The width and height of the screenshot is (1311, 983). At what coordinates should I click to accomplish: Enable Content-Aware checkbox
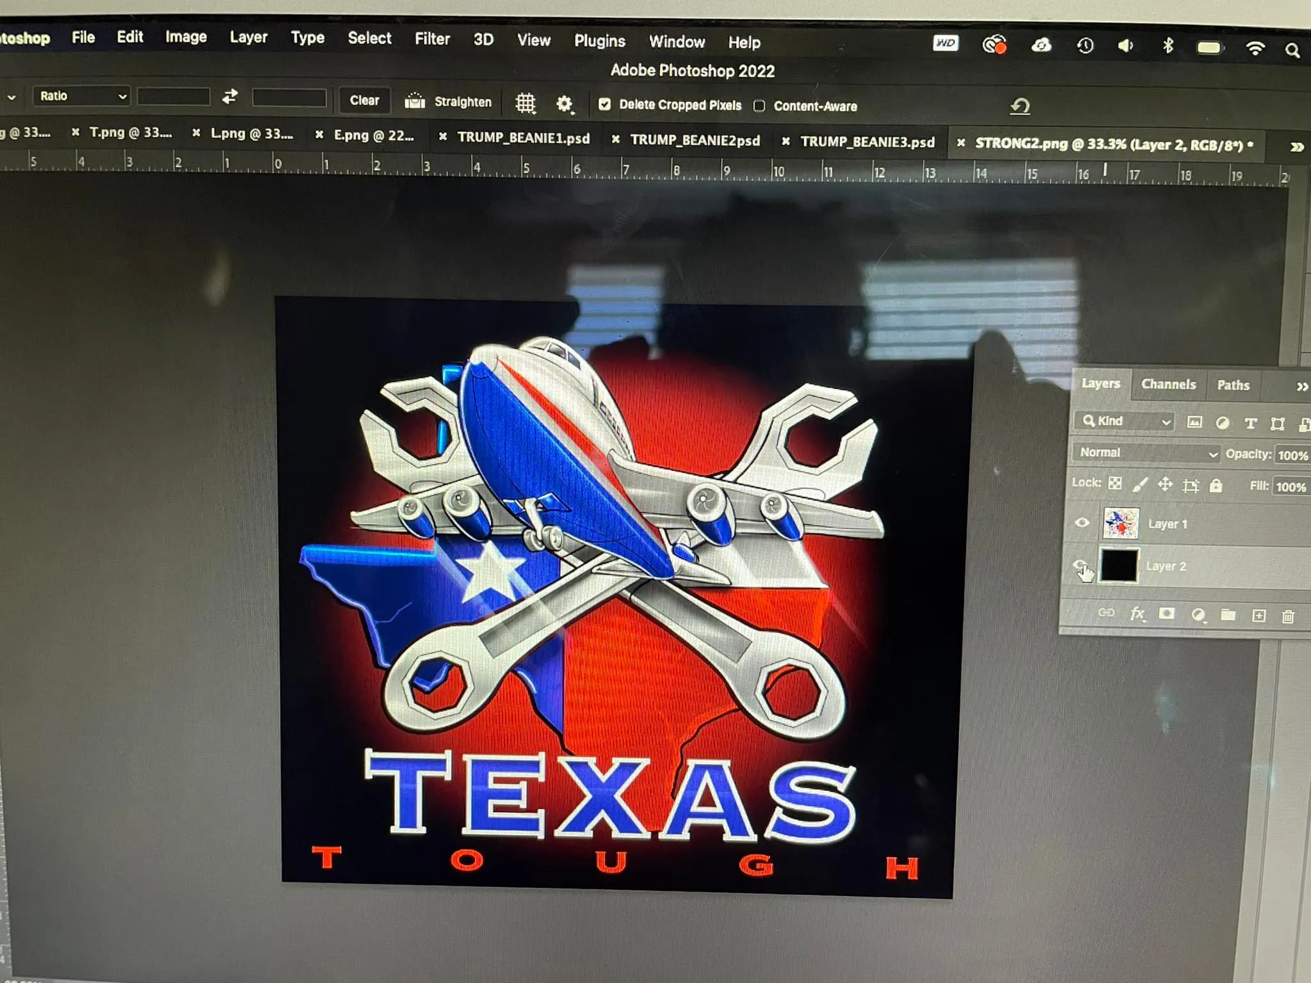[759, 106]
